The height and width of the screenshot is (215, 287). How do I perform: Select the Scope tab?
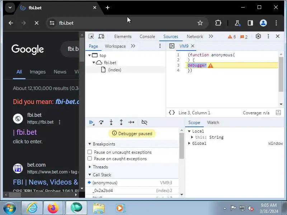[x=194, y=122]
